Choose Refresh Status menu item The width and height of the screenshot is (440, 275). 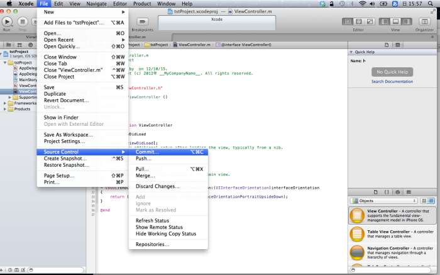(168, 220)
